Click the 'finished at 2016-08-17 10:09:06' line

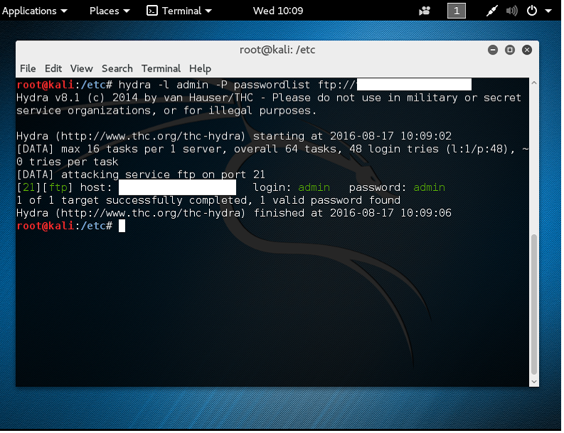click(234, 213)
